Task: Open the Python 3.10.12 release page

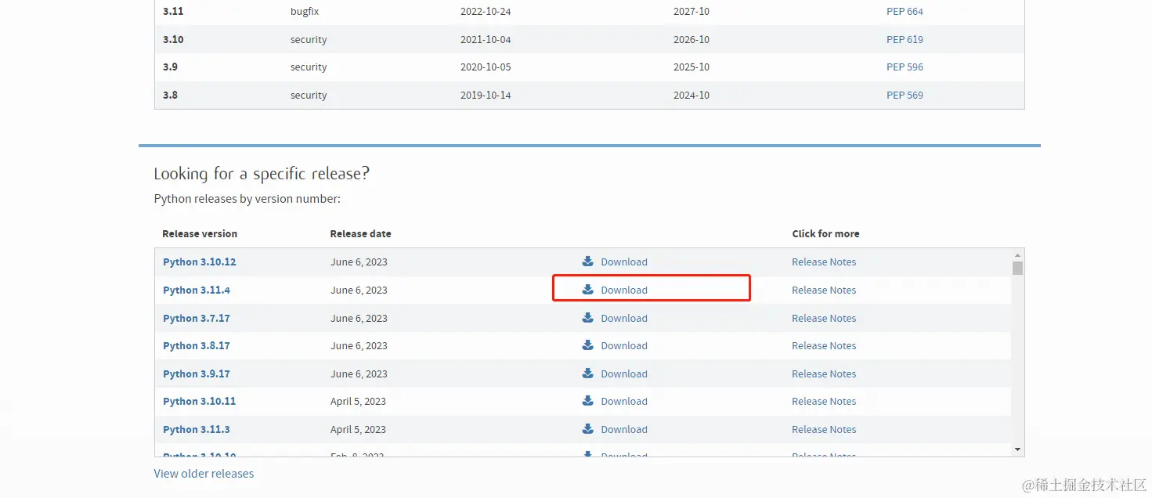Action: (x=199, y=262)
